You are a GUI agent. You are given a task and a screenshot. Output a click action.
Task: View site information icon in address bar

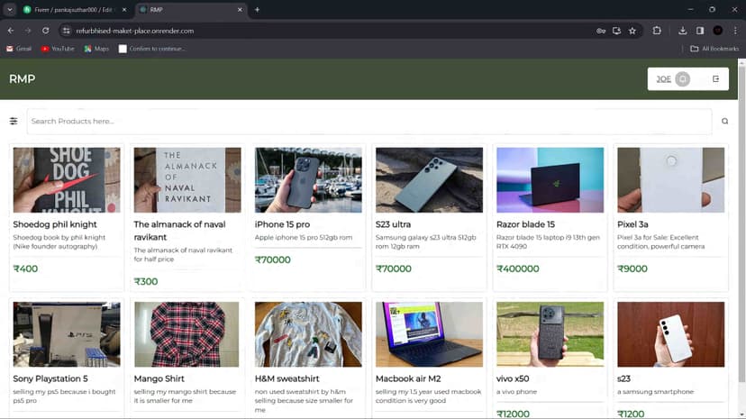tap(66, 31)
